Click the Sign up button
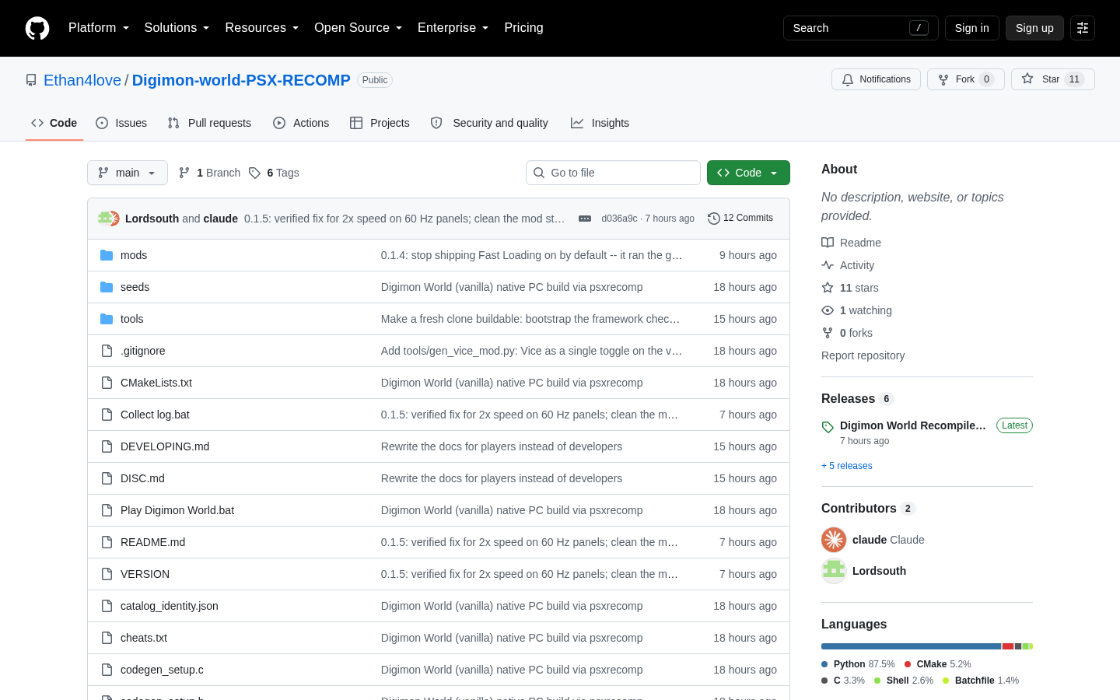Image resolution: width=1120 pixels, height=700 pixels. pos(1034,28)
